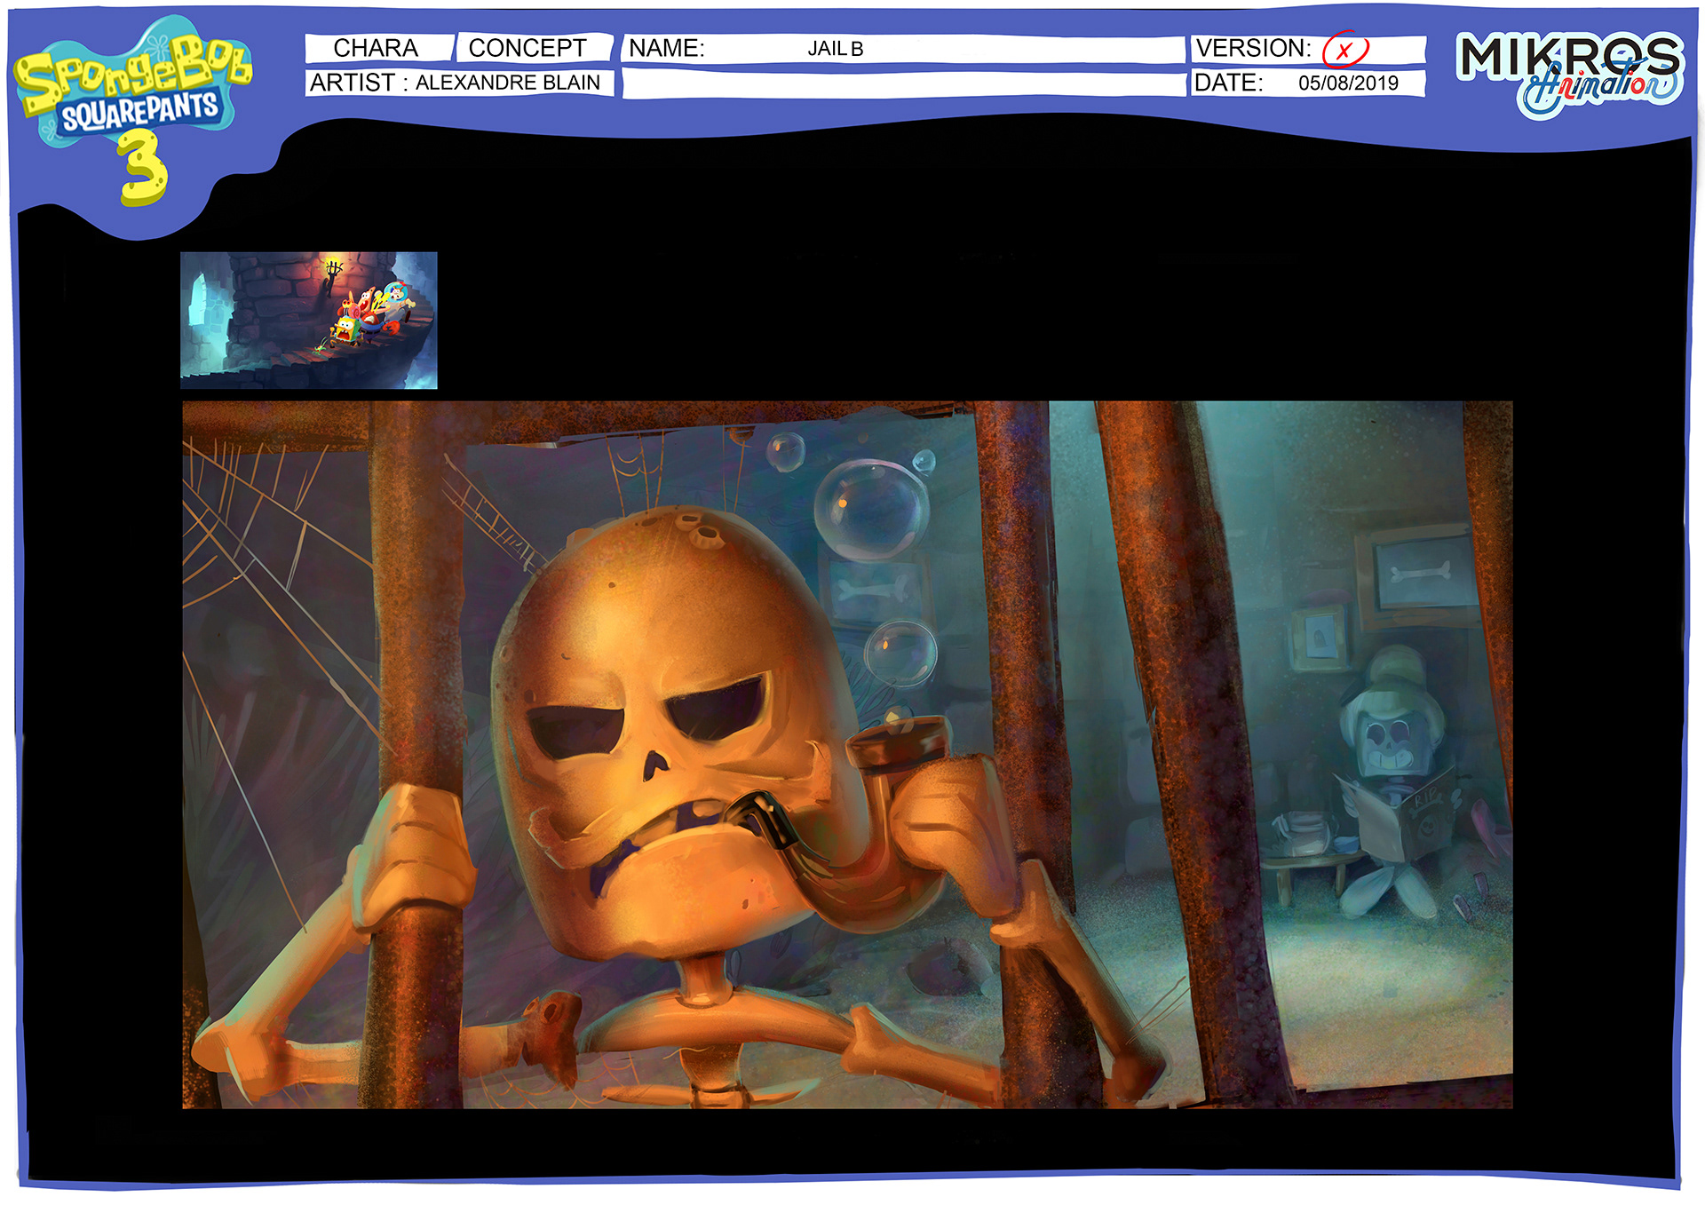Image resolution: width=1705 pixels, height=1205 pixels.
Task: Select the CHARA label box
Action: pos(377,48)
